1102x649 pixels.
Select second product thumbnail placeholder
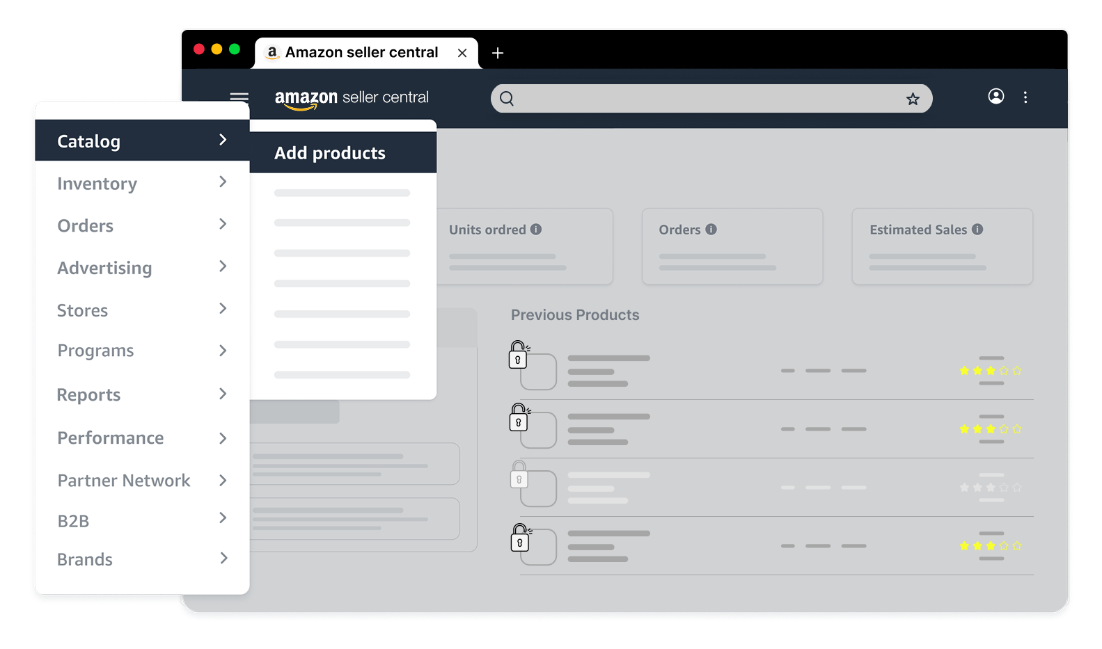click(x=539, y=431)
